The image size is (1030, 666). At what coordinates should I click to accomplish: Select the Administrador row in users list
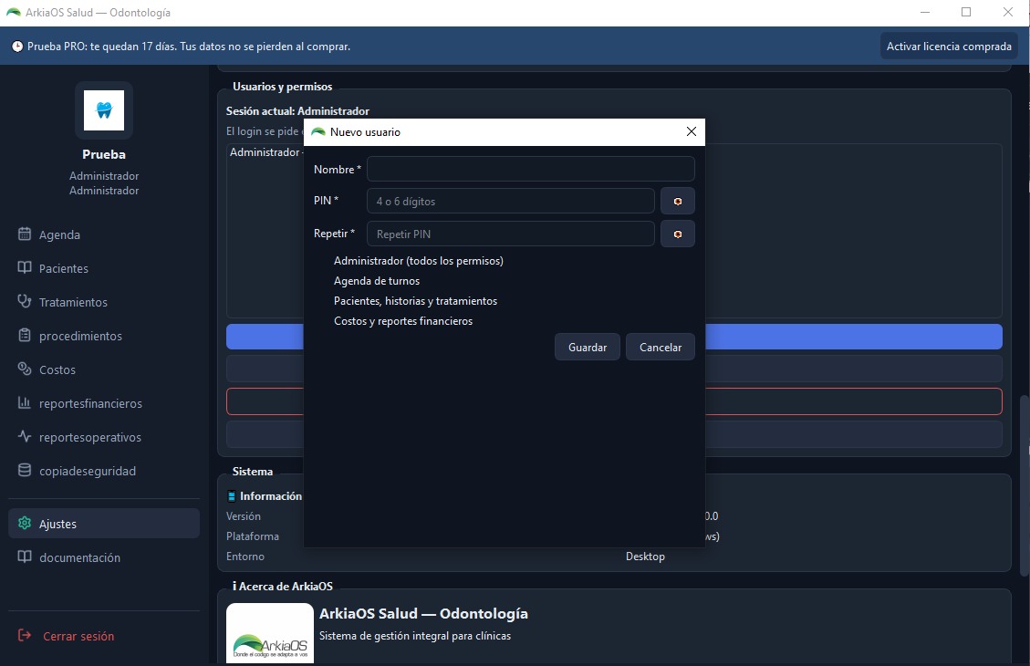[265, 152]
